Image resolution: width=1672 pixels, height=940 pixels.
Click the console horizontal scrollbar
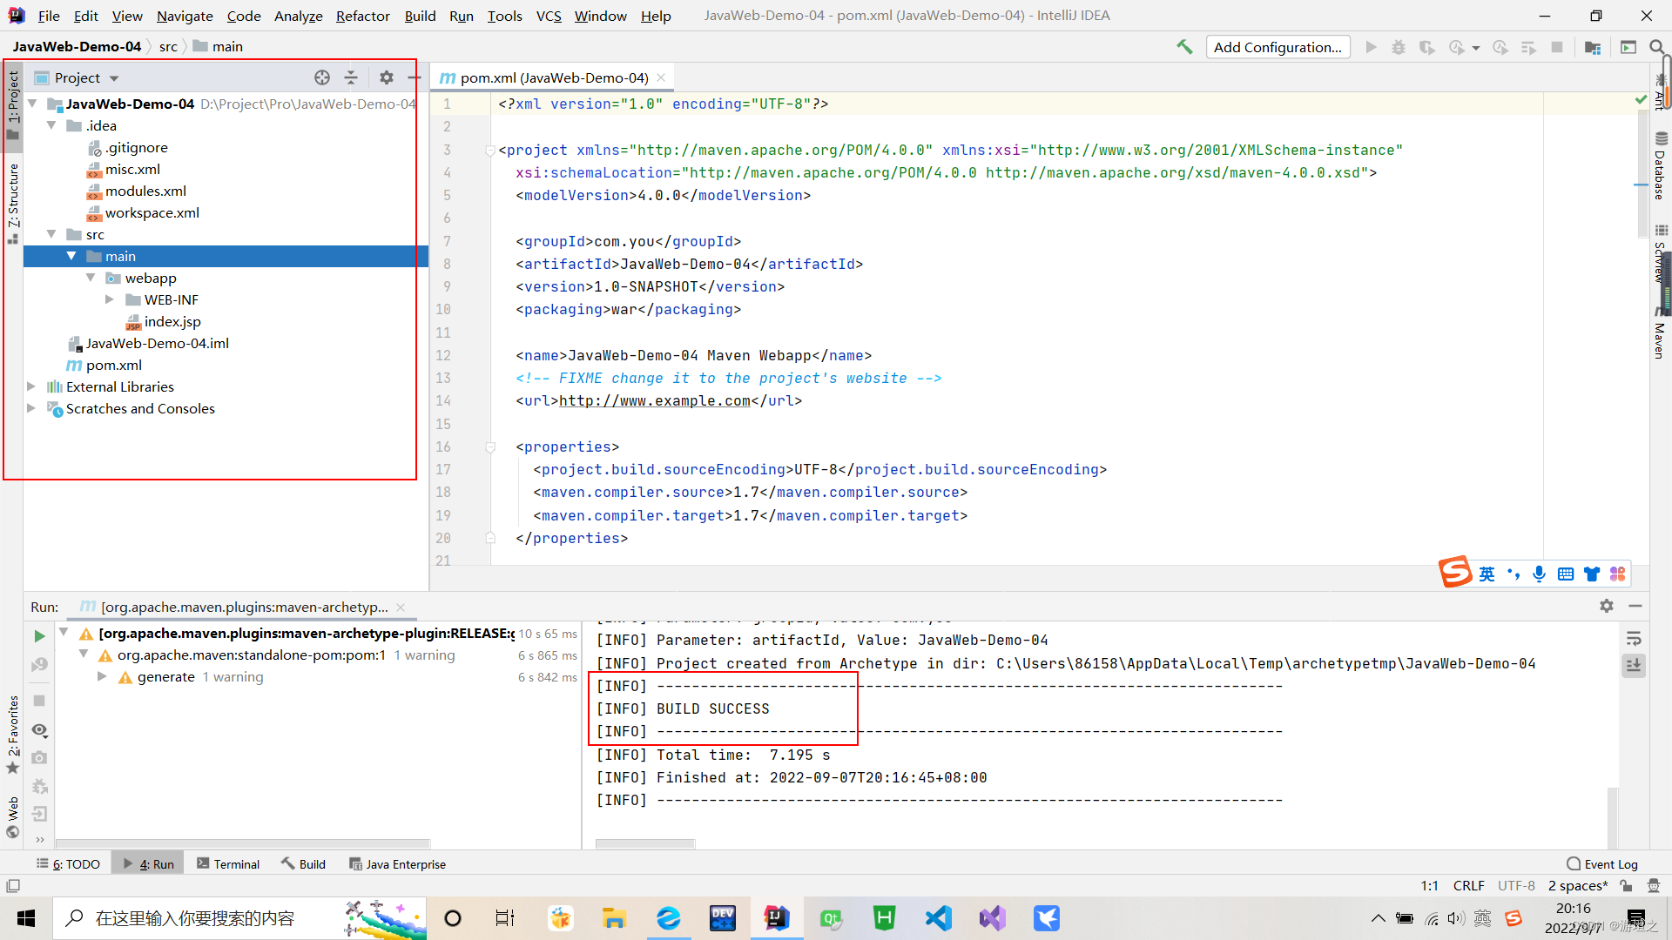click(644, 843)
